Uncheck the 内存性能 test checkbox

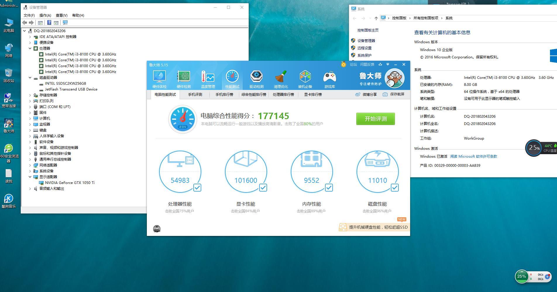pyautogui.click(x=329, y=187)
